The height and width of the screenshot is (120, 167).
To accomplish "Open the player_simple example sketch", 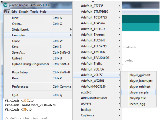I will click(x=138, y=92).
